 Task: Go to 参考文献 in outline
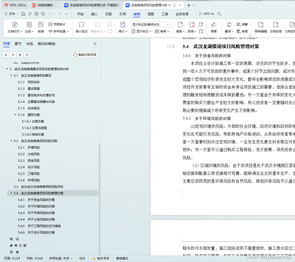pyautogui.click(x=18, y=245)
